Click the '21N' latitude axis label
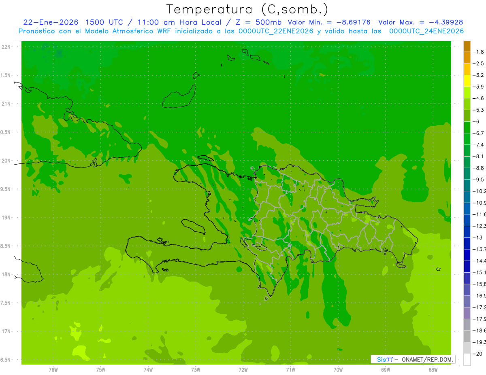Image resolution: width=486 pixels, height=375 pixels. [6, 104]
